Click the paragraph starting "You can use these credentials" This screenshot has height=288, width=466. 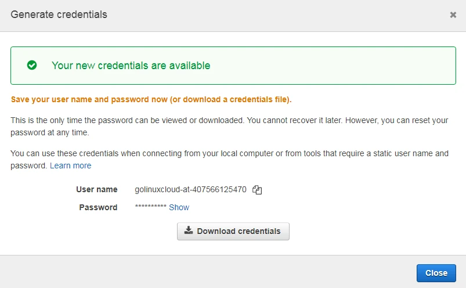coord(229,154)
